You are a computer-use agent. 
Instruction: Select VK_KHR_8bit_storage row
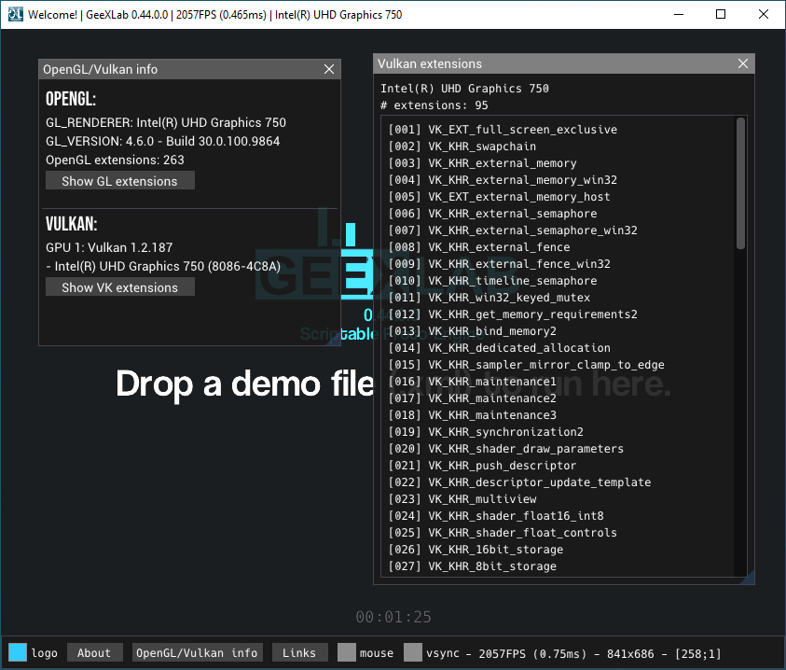(x=472, y=566)
